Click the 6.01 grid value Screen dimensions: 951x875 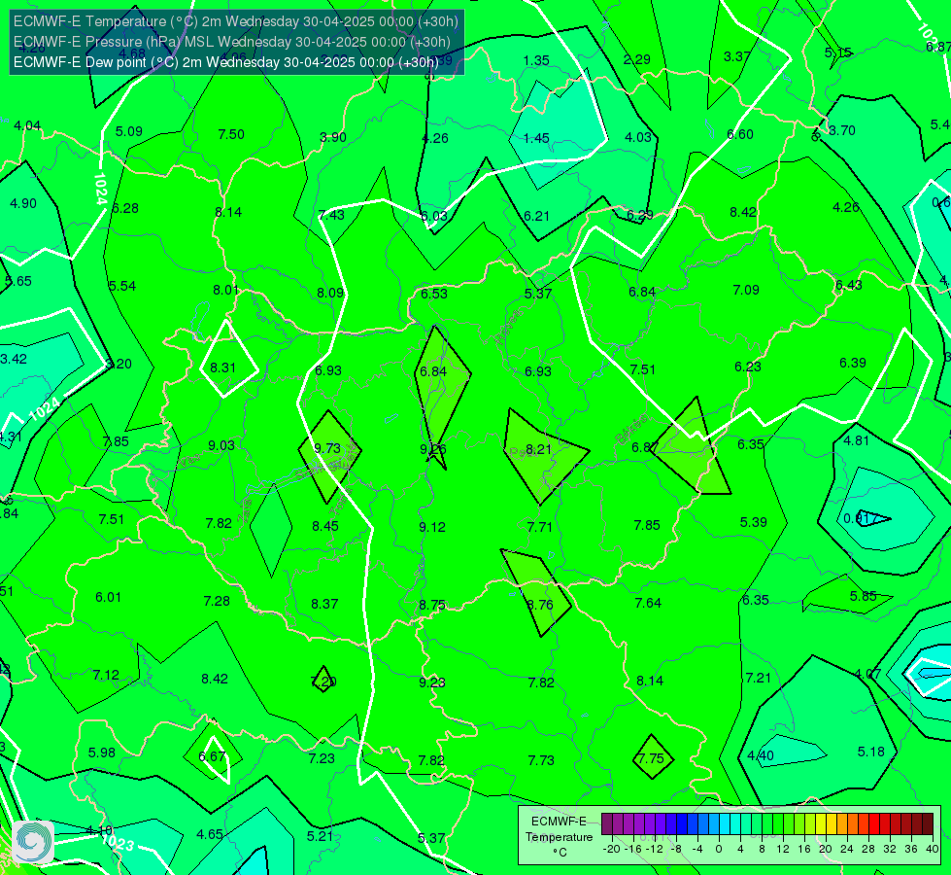click(x=108, y=598)
